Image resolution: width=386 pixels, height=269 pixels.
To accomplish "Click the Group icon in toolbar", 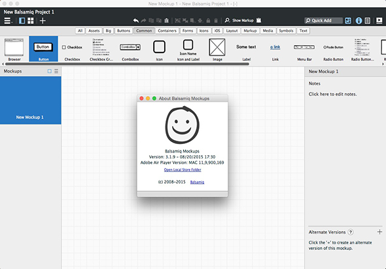I will [177, 20].
